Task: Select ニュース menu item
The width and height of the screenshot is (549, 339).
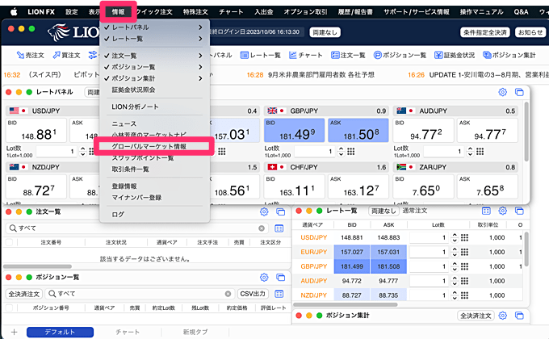Action: (x=124, y=123)
